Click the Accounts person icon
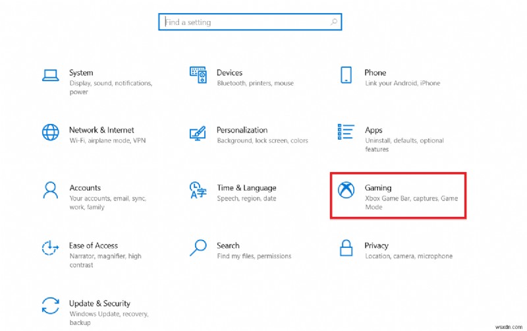Screen dimensions: 527x331 tap(51, 190)
